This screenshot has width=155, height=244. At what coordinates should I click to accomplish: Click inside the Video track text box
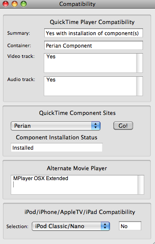(90, 63)
